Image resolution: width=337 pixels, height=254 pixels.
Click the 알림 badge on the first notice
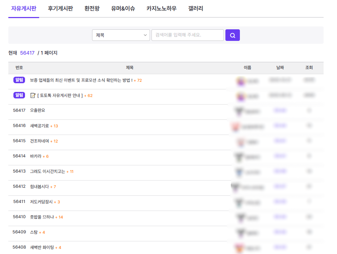tap(19, 80)
